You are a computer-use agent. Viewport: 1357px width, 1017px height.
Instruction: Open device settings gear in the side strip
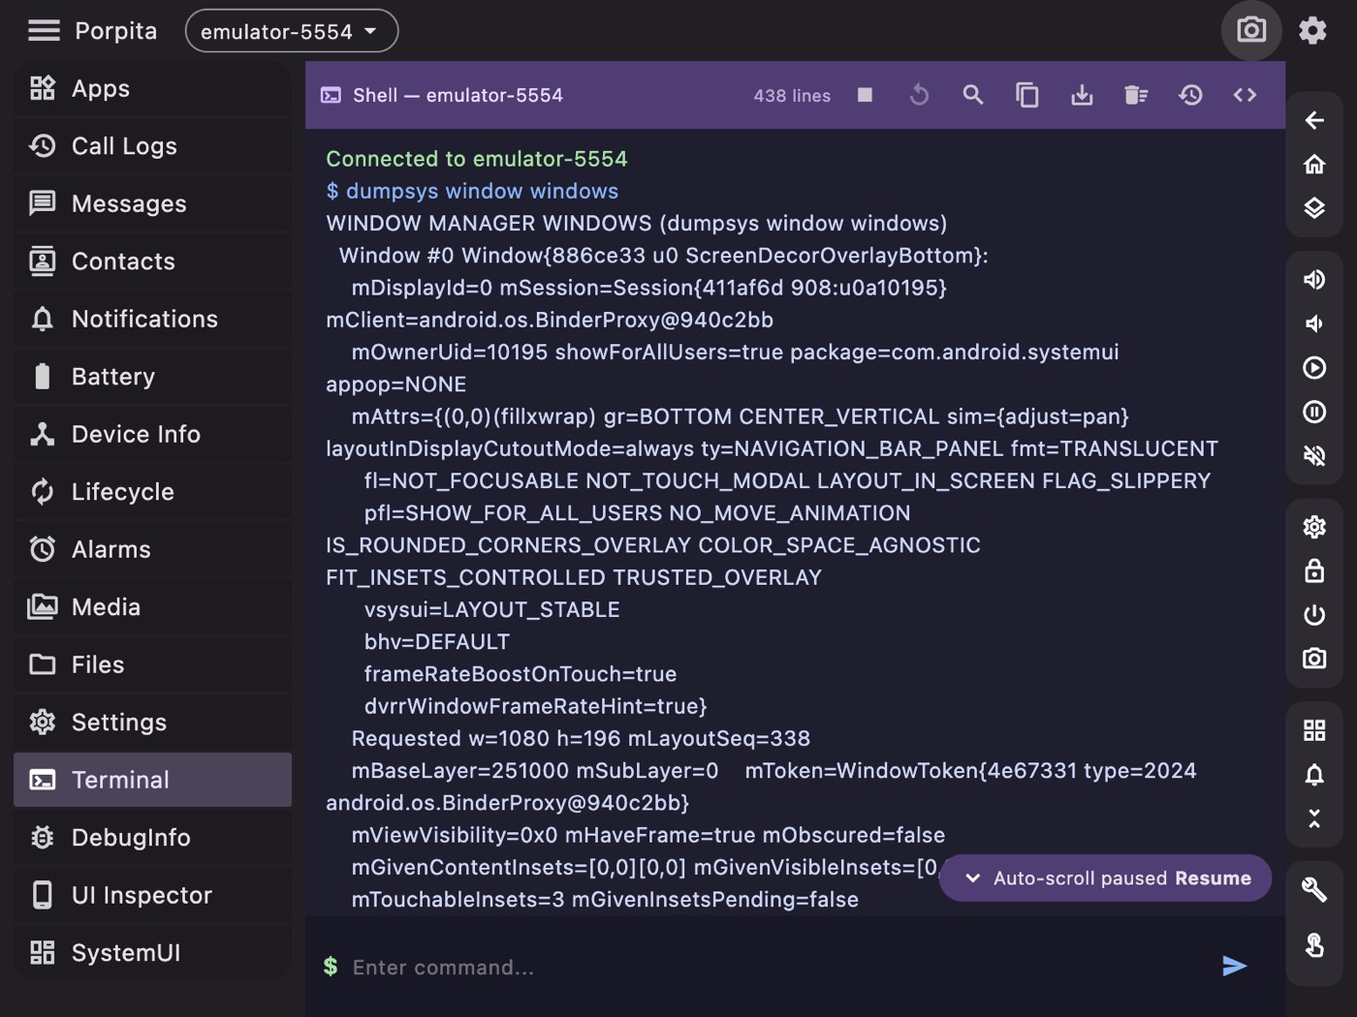[1314, 527]
